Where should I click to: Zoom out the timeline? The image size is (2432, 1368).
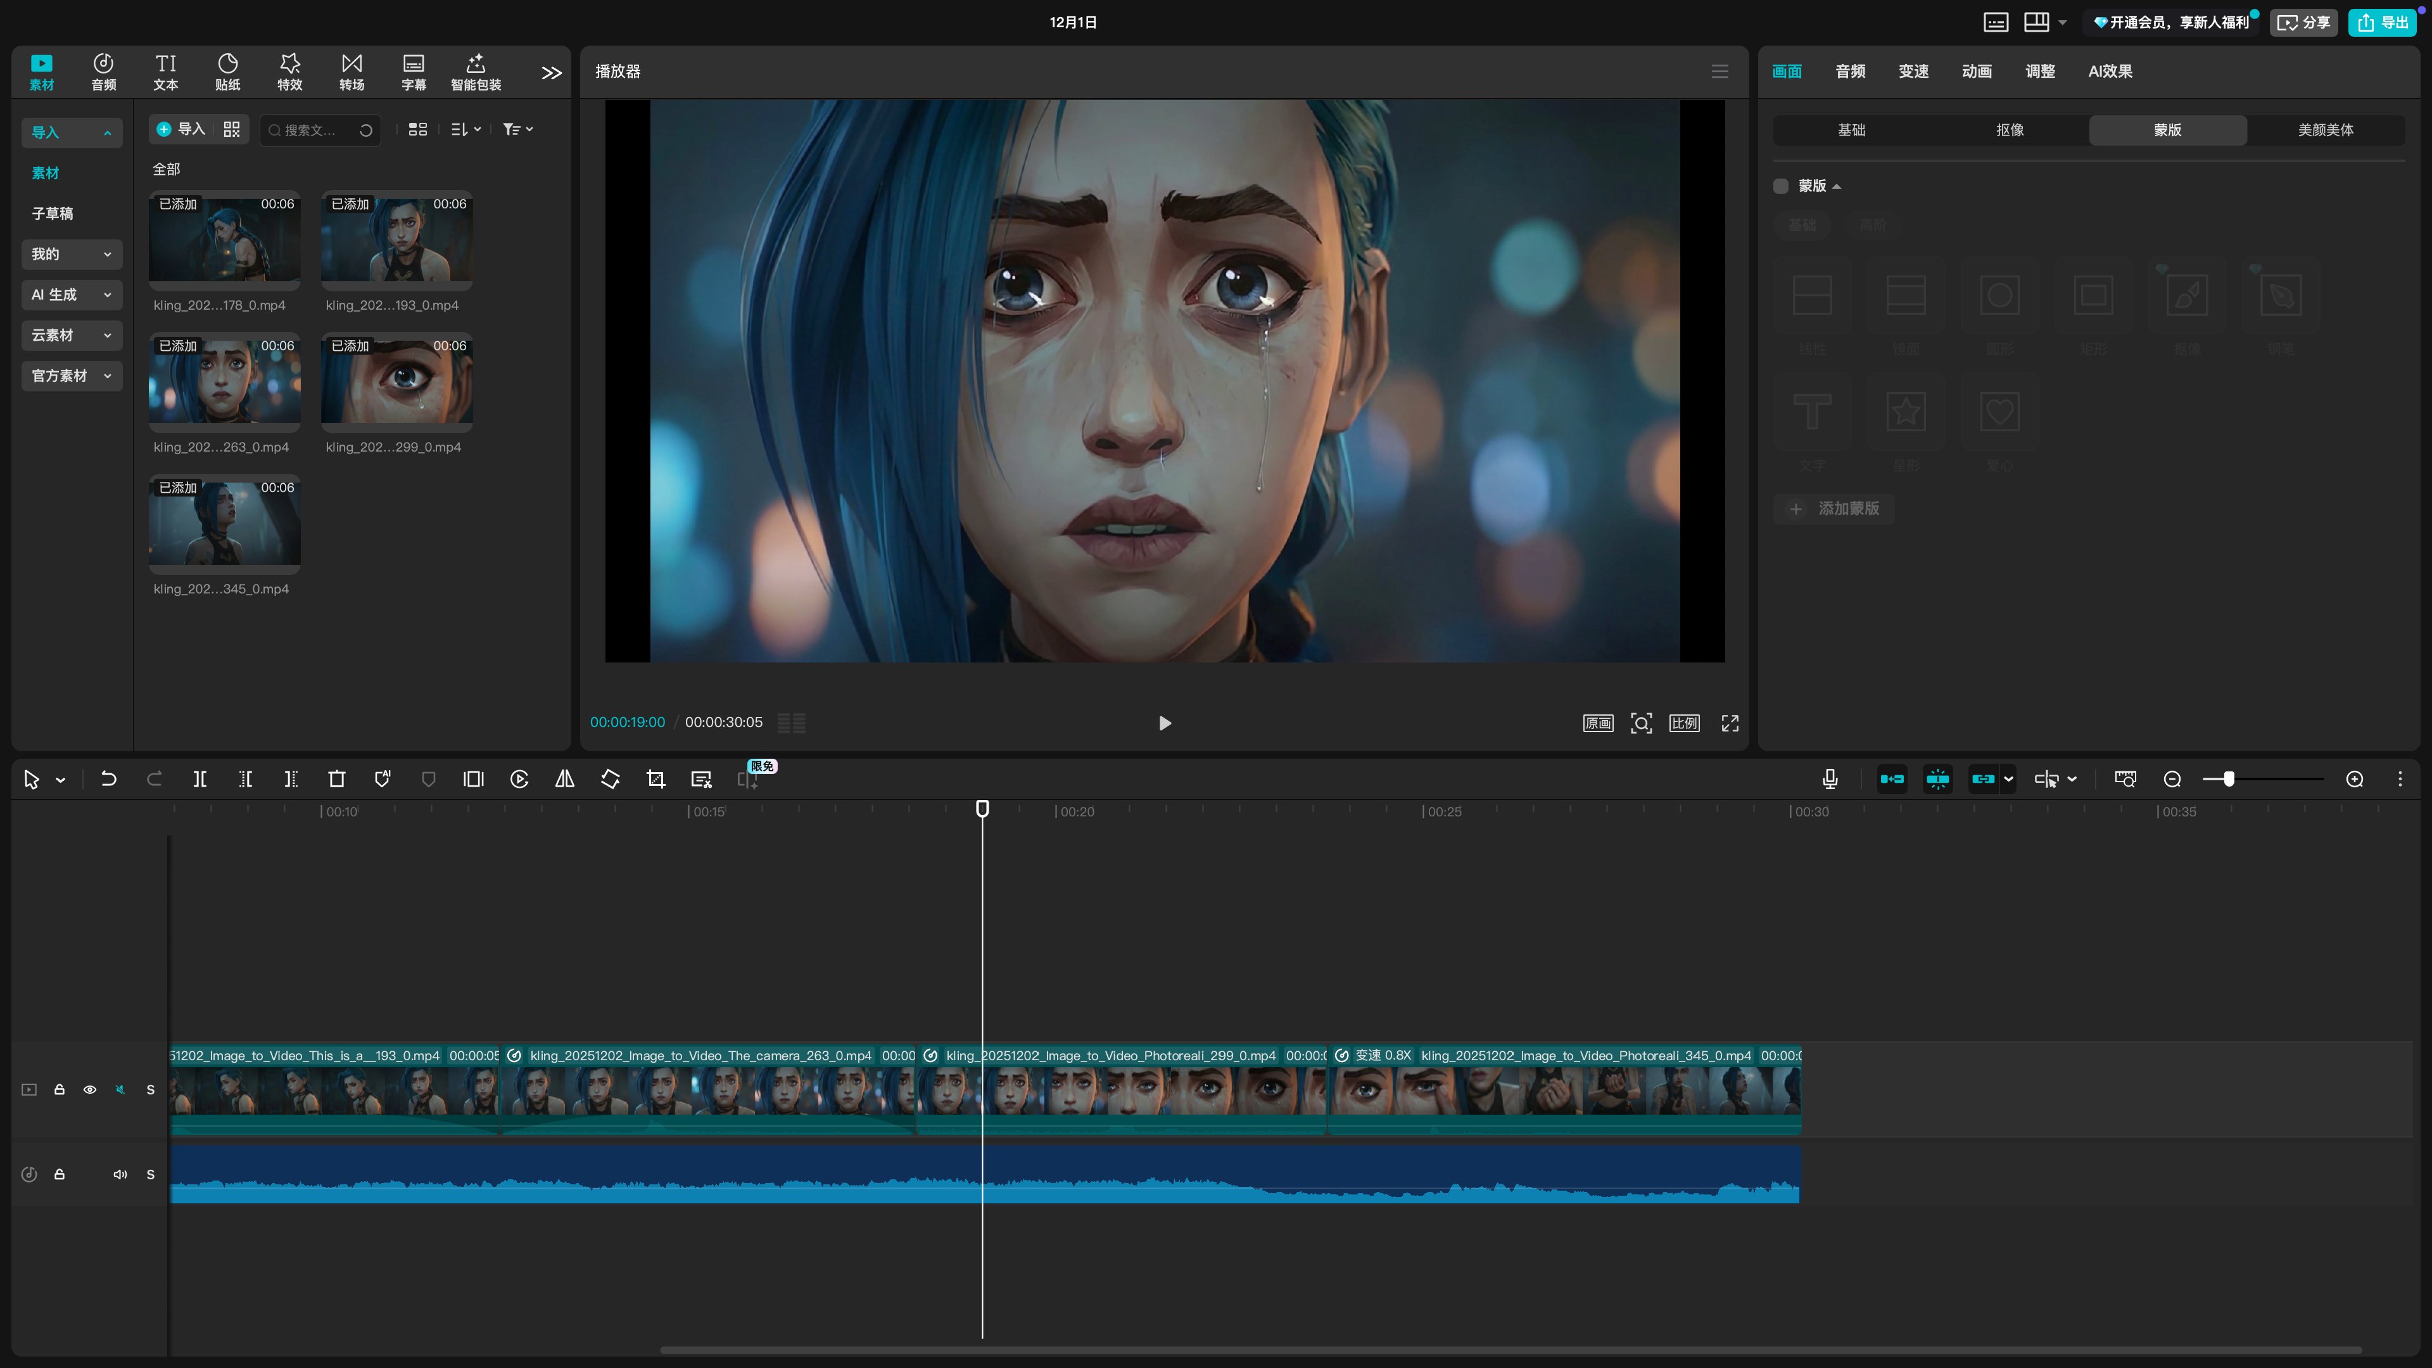[2172, 779]
